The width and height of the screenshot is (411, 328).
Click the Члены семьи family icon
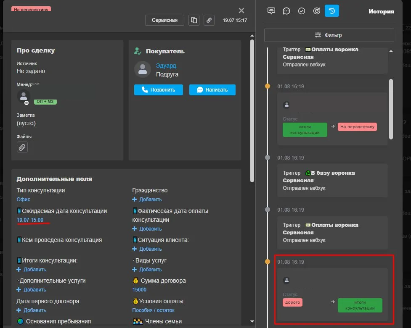pos(138,321)
